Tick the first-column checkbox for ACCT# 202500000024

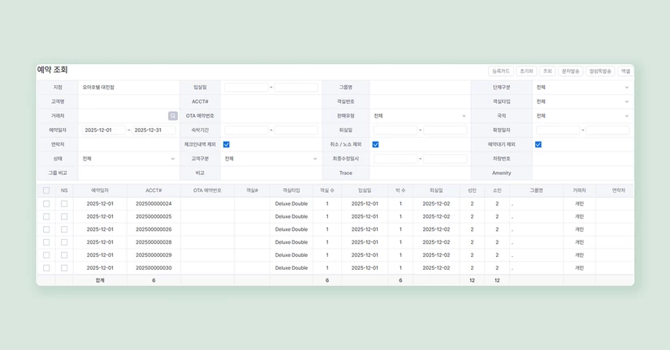[x=46, y=204]
